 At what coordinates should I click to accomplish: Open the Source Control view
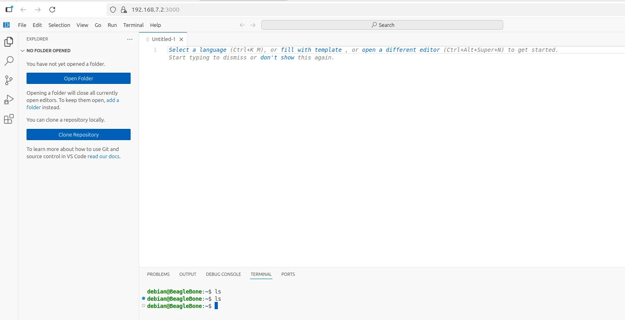tap(9, 80)
